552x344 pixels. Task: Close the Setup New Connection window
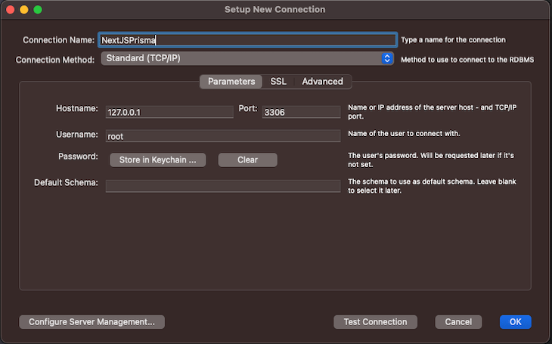[10, 10]
